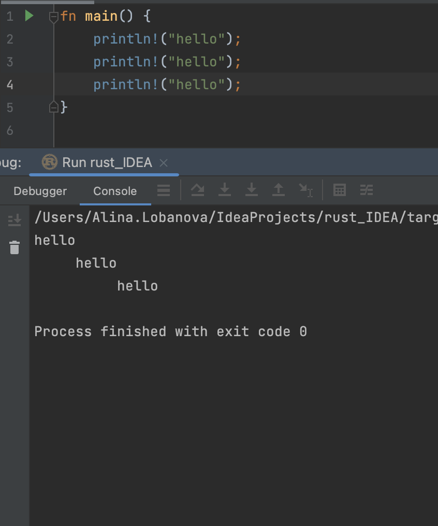Collapse the main function fold arrow
Screen dimensions: 438x526
point(53,17)
